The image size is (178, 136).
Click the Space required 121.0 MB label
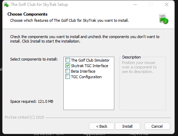coord(32,101)
